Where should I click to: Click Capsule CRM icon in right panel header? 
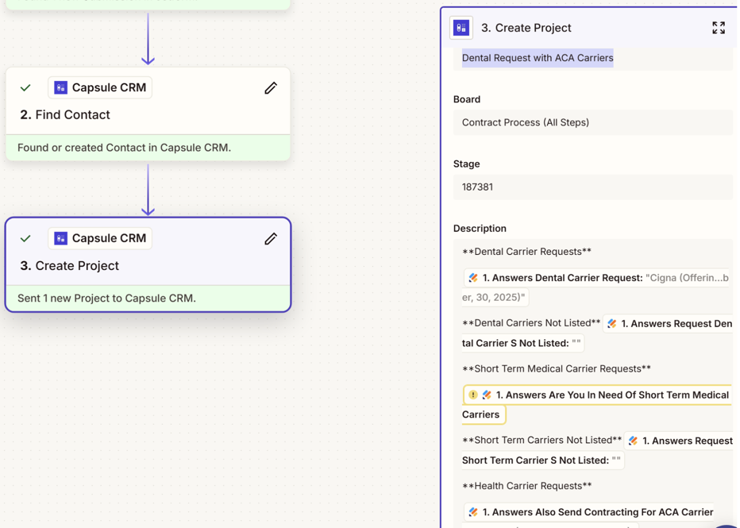(461, 28)
